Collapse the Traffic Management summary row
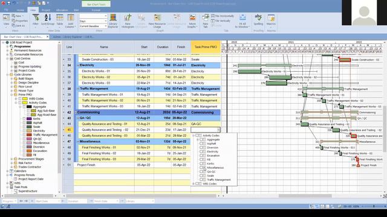The width and height of the screenshot is (387, 217). [x=78, y=89]
